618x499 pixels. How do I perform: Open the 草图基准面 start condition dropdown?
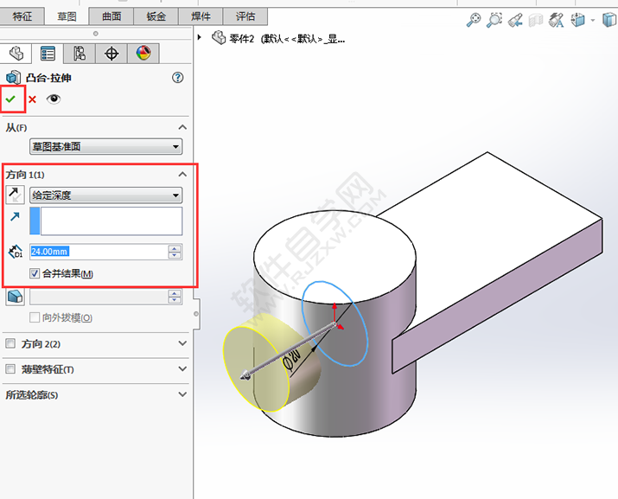(x=106, y=147)
